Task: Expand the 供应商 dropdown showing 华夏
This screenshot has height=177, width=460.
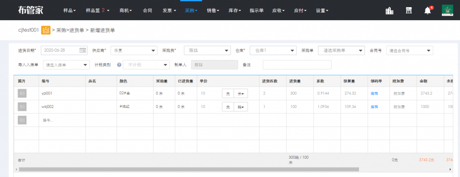Action: pyautogui.click(x=134, y=50)
